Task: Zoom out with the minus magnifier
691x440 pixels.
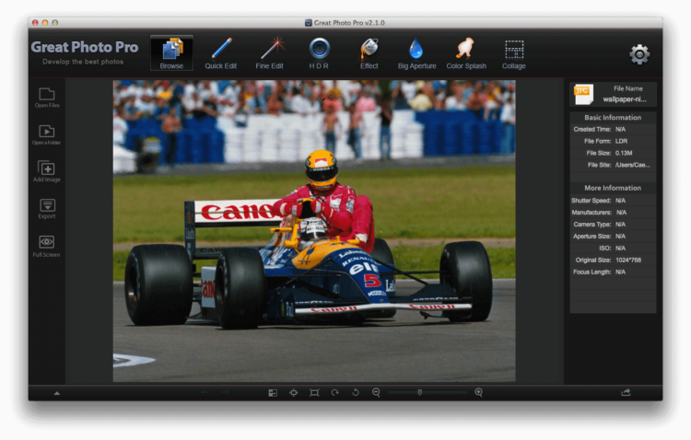Action: 376,392
